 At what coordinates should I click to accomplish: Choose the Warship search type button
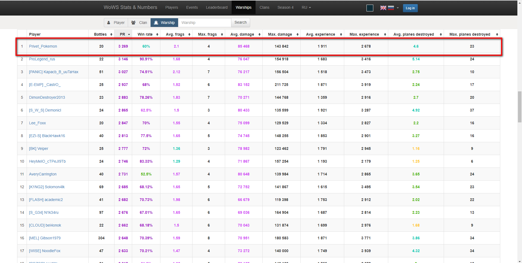coord(164,23)
